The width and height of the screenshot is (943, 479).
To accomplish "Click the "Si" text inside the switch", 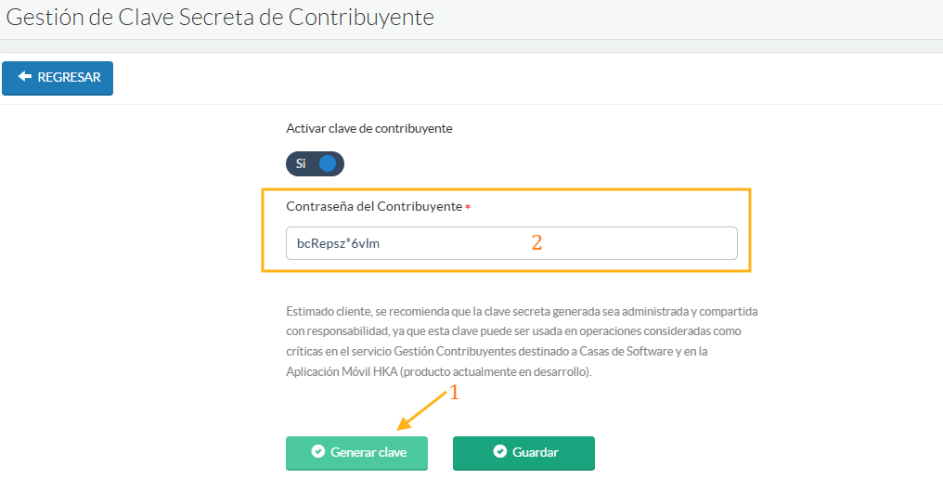I will tap(301, 163).
